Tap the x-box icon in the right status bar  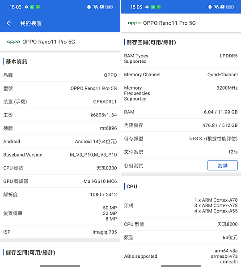point(222,7)
